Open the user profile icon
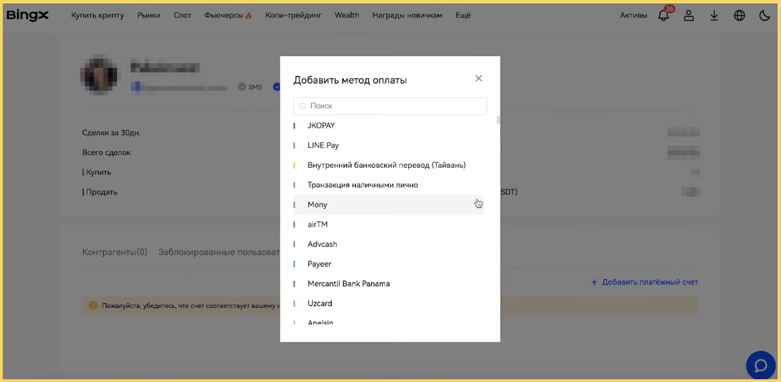Screen dimensions: 781x382 pyautogui.click(x=689, y=16)
